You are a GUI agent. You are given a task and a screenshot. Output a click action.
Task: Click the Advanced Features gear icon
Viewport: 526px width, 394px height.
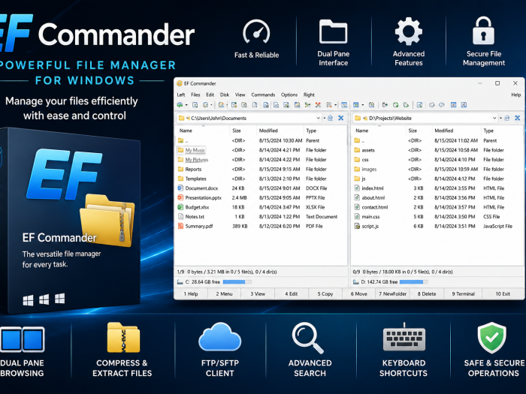[408, 32]
